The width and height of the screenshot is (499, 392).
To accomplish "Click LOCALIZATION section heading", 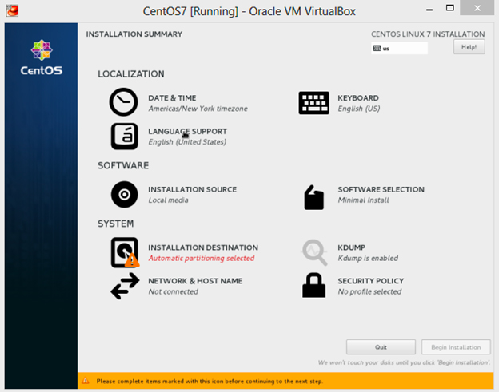I will 131,74.
